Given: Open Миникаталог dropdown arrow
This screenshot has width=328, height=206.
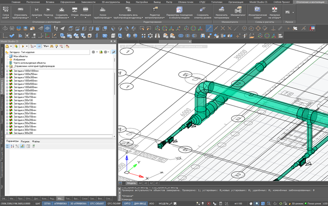Looking at the screenshot, I should [x=238, y=18].
